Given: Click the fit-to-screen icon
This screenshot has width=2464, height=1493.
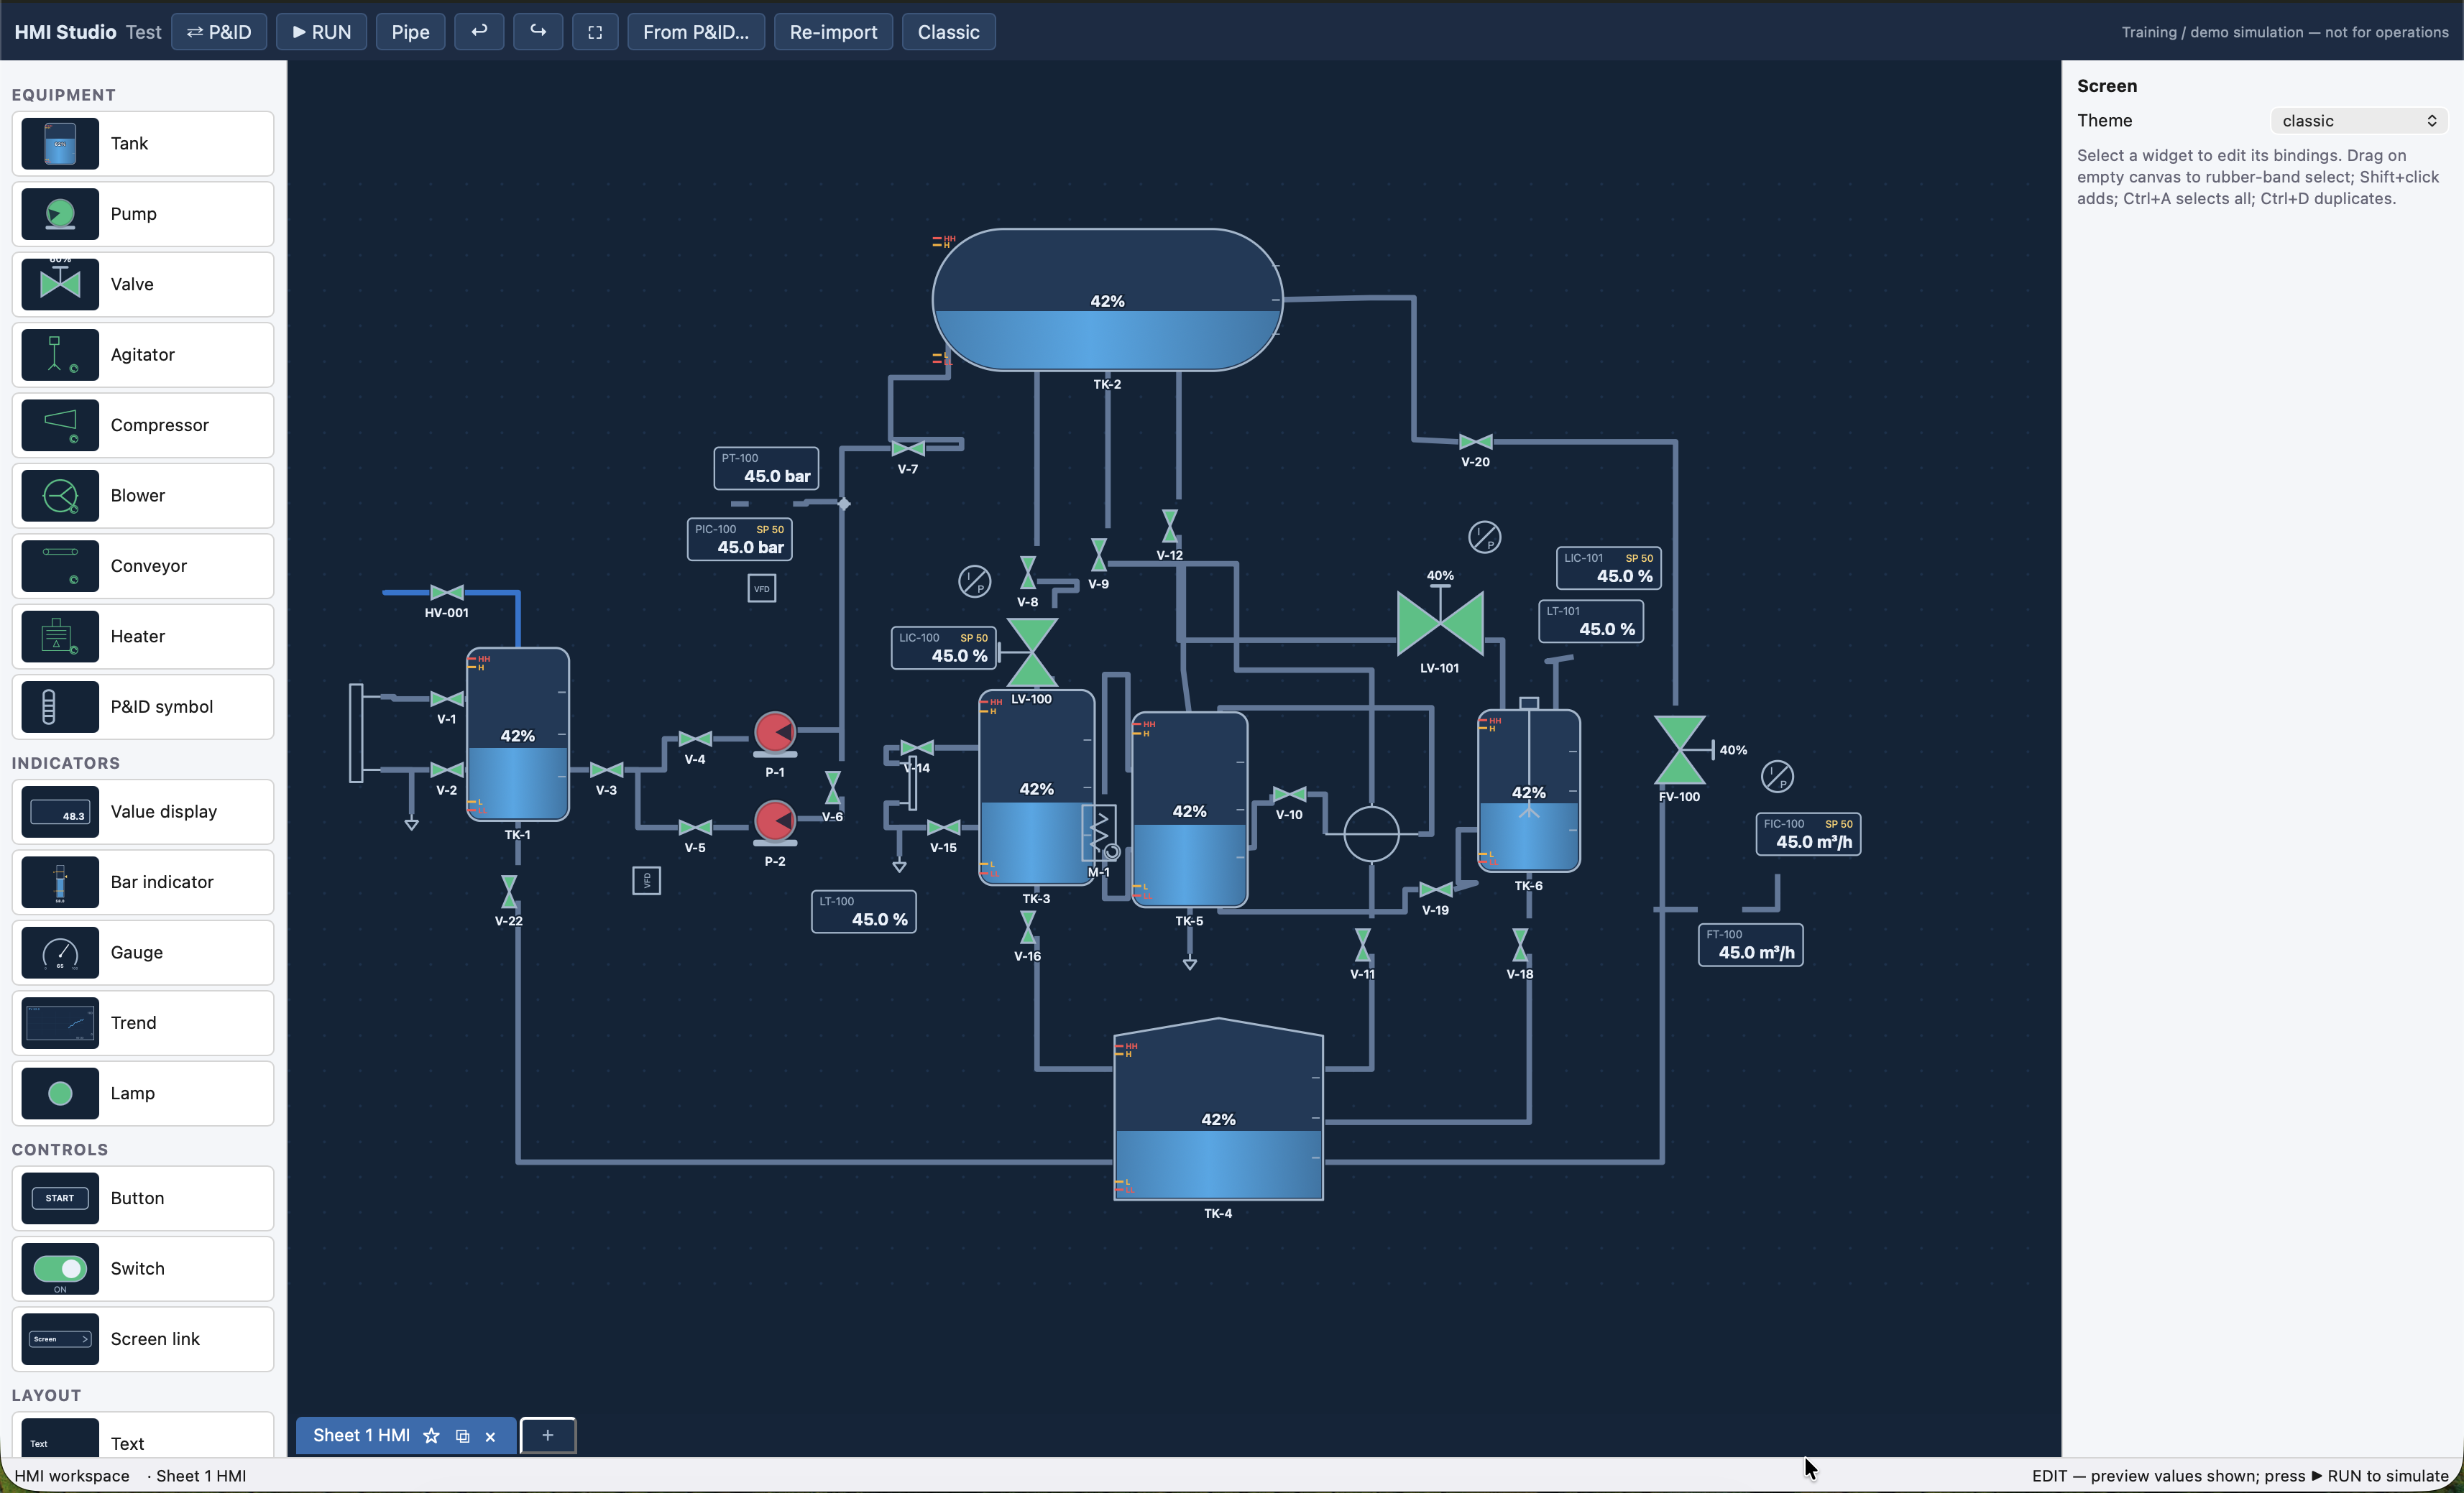Looking at the screenshot, I should 595,32.
